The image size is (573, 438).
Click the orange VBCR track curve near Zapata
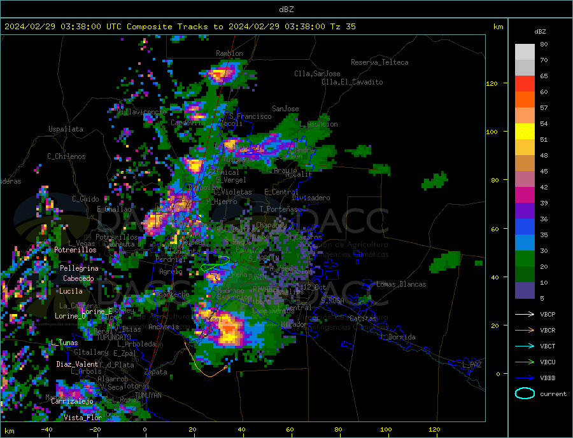point(204,360)
